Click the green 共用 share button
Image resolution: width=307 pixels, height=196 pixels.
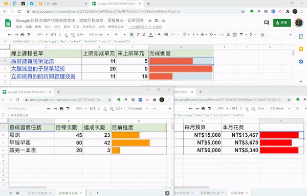282,22
